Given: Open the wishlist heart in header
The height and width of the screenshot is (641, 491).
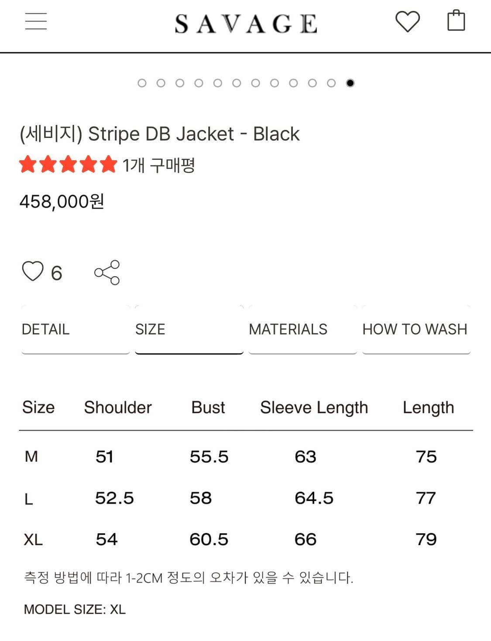Looking at the screenshot, I should [x=407, y=21].
